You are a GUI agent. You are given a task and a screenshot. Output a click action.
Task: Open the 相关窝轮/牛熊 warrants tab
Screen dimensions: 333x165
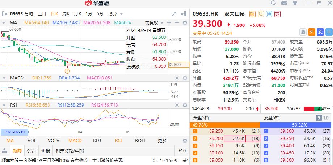69,151
